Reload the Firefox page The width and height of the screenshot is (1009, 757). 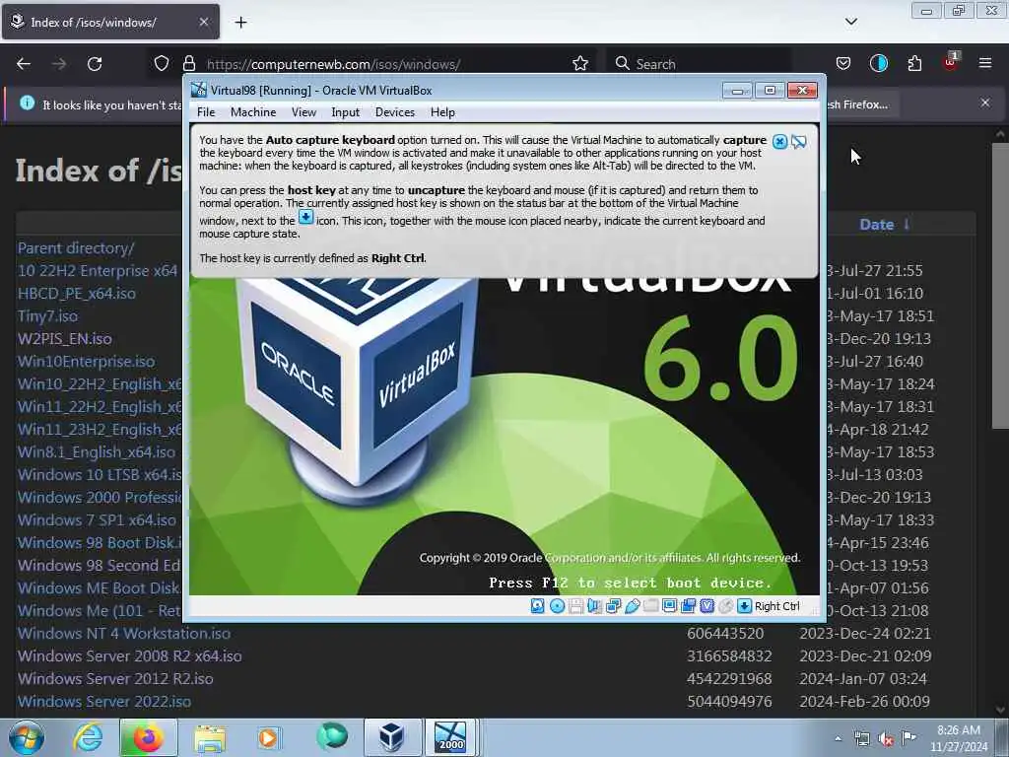(95, 64)
